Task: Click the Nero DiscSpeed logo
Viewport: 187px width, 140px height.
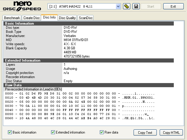Action: (x=22, y=6)
